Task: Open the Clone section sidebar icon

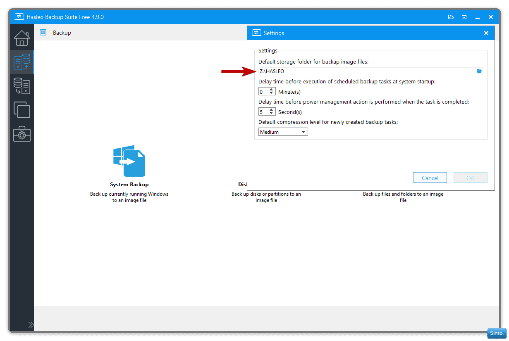Action: tap(22, 110)
